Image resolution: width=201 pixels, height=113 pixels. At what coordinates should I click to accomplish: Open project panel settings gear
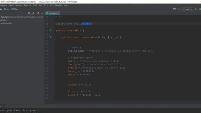click(x=38, y=13)
